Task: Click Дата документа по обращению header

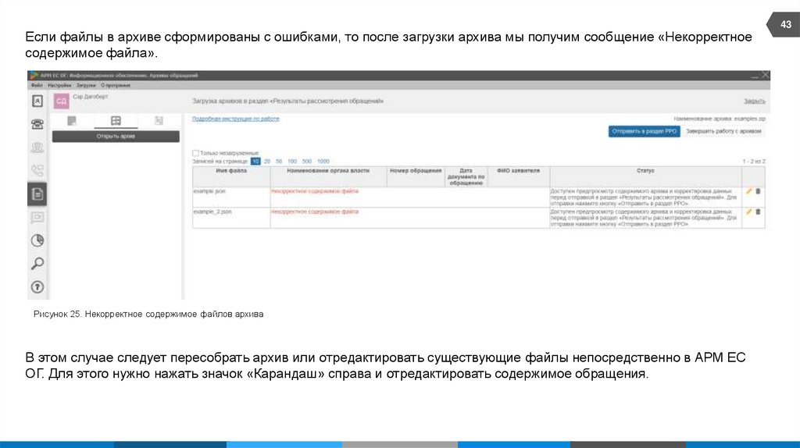Action: [466, 176]
